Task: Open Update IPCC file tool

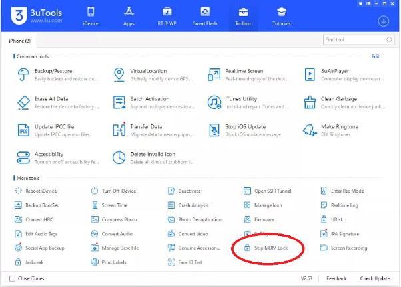Action: (54, 130)
